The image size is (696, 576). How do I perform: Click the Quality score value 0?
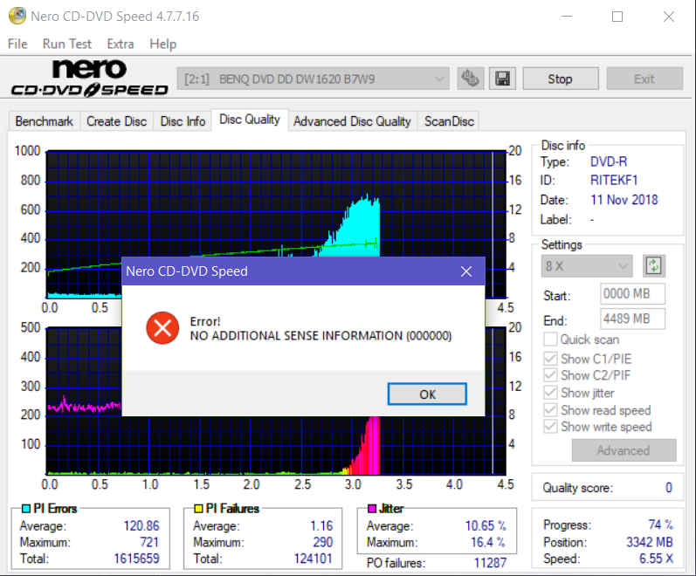click(x=668, y=488)
